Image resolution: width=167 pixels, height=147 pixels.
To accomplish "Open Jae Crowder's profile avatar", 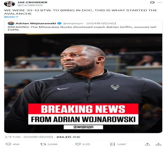I will (9, 4).
